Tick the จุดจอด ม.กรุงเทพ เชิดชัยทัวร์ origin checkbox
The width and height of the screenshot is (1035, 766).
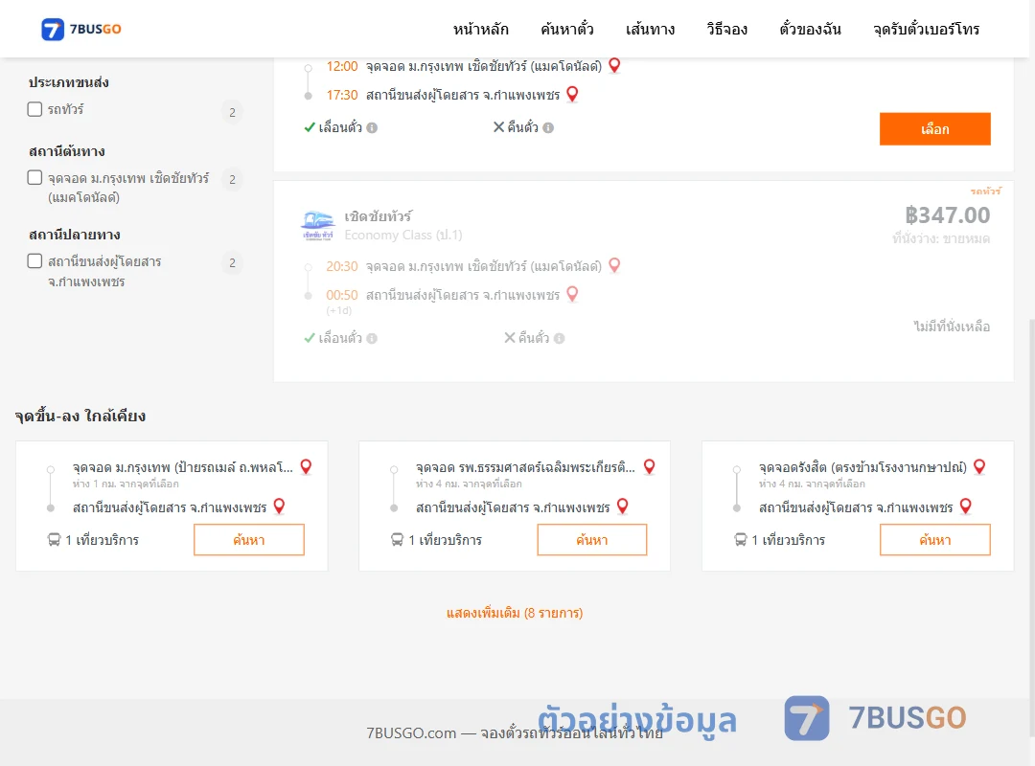[x=35, y=177]
